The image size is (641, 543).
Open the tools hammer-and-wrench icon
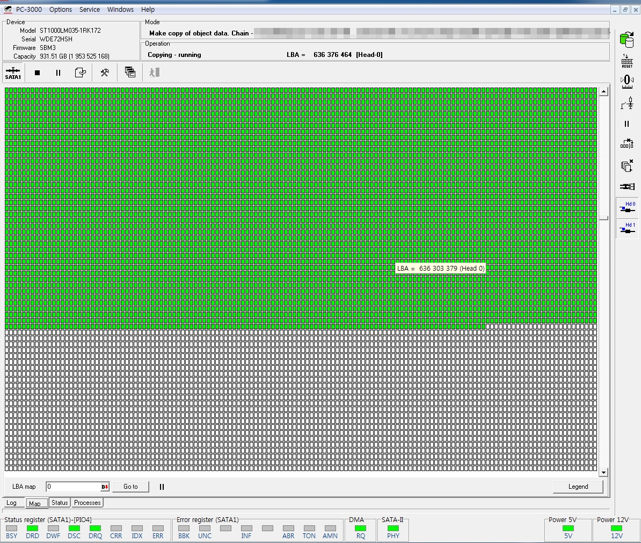[x=105, y=73]
